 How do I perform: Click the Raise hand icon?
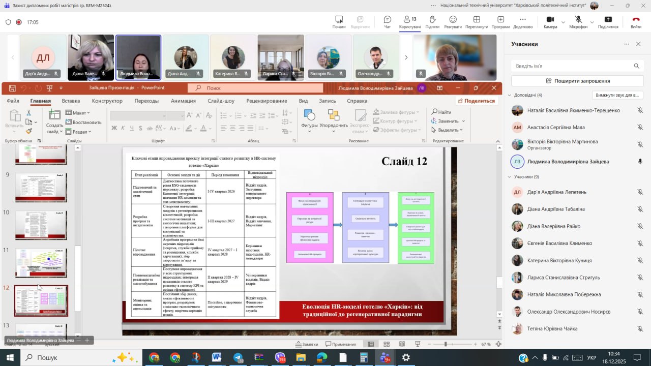pos(432,22)
